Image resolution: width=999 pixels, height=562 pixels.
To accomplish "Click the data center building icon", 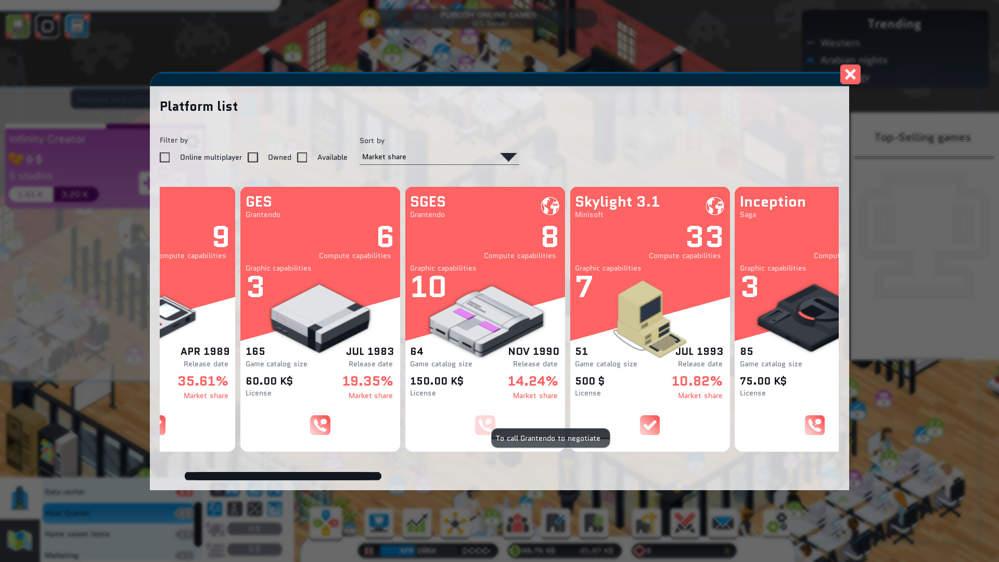I will coord(19,497).
